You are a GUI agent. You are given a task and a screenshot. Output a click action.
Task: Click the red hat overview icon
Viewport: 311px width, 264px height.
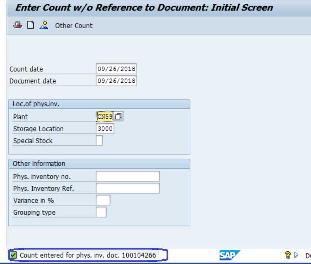[17, 25]
